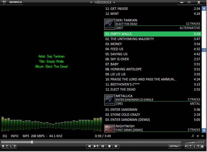Click the R layout icon in bottom-left group
The image size is (207, 152).
coord(15,146)
